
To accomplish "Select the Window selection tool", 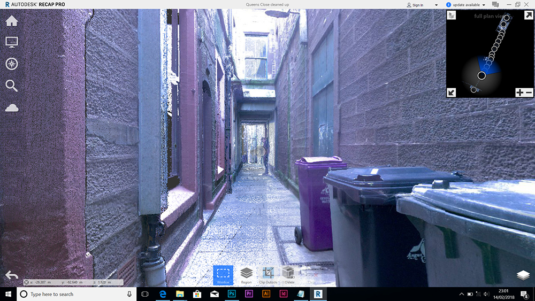I will click(x=223, y=275).
